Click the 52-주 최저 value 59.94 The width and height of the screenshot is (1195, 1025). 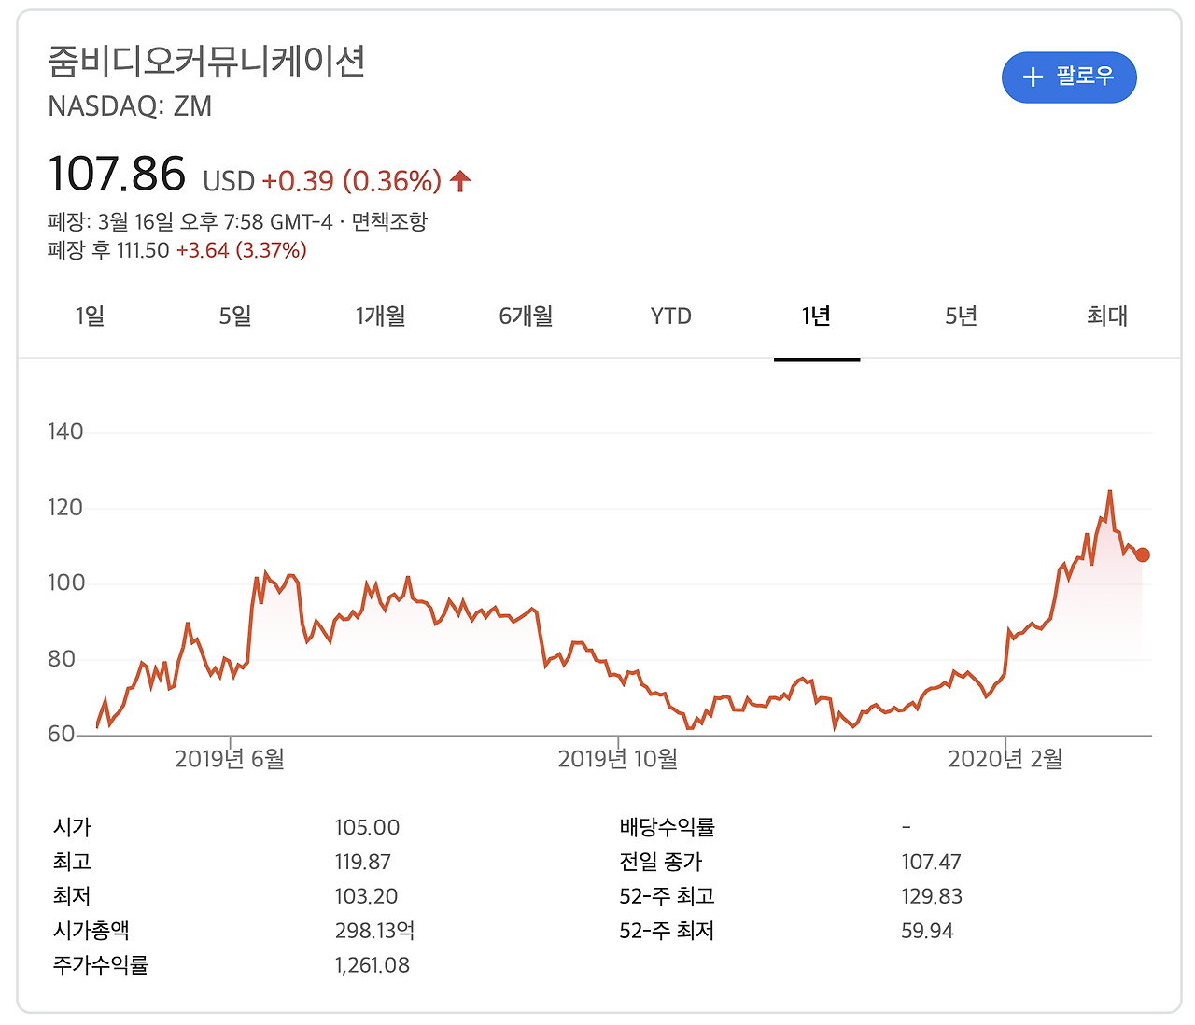tap(927, 931)
